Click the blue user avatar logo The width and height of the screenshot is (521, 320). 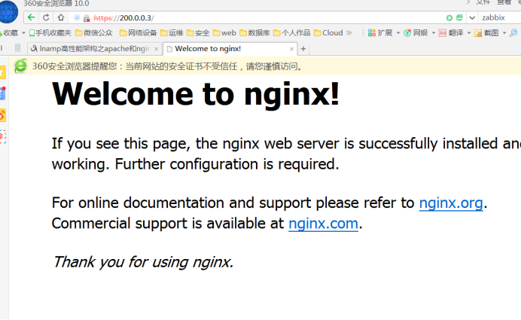click(x=8, y=11)
